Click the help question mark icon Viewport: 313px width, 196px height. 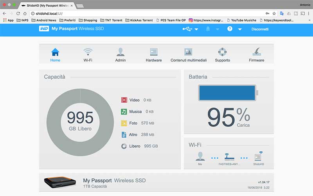click(230, 29)
